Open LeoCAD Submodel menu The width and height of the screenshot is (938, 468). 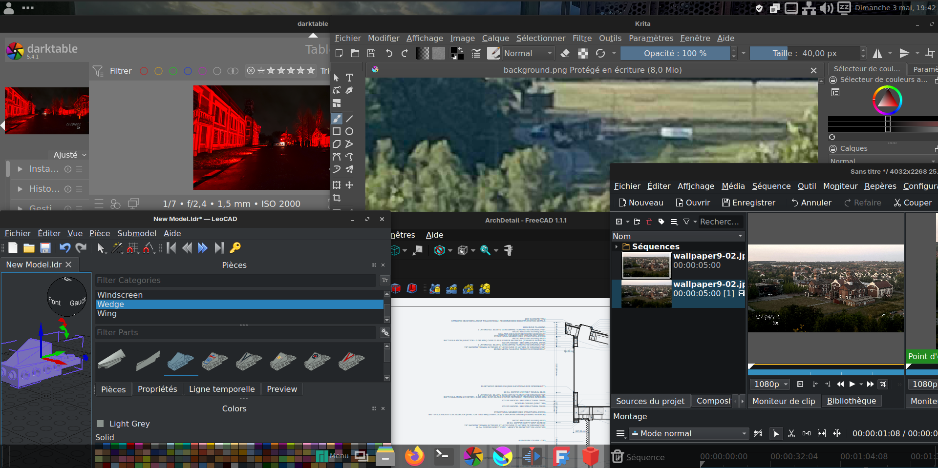(137, 233)
